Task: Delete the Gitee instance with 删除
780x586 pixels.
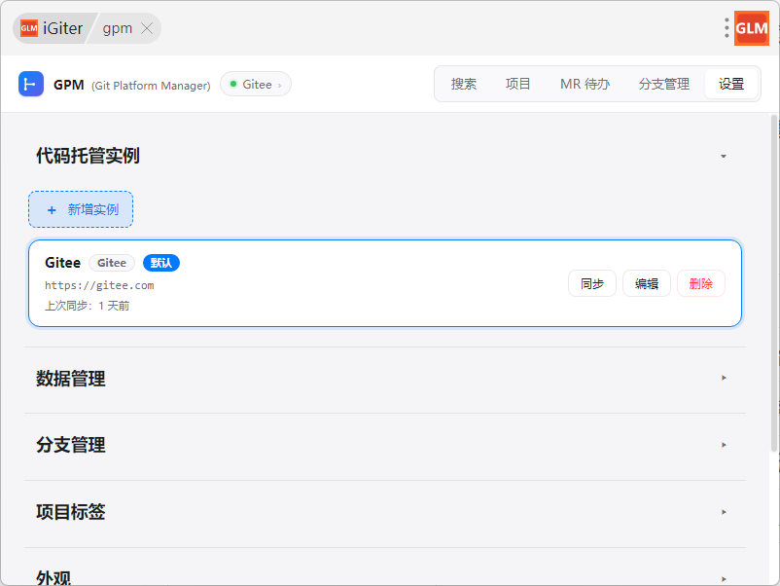Action: coord(701,284)
